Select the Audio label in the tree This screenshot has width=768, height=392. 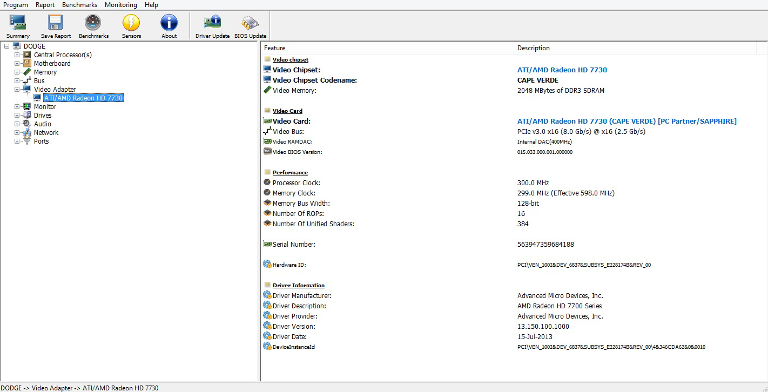click(x=43, y=124)
